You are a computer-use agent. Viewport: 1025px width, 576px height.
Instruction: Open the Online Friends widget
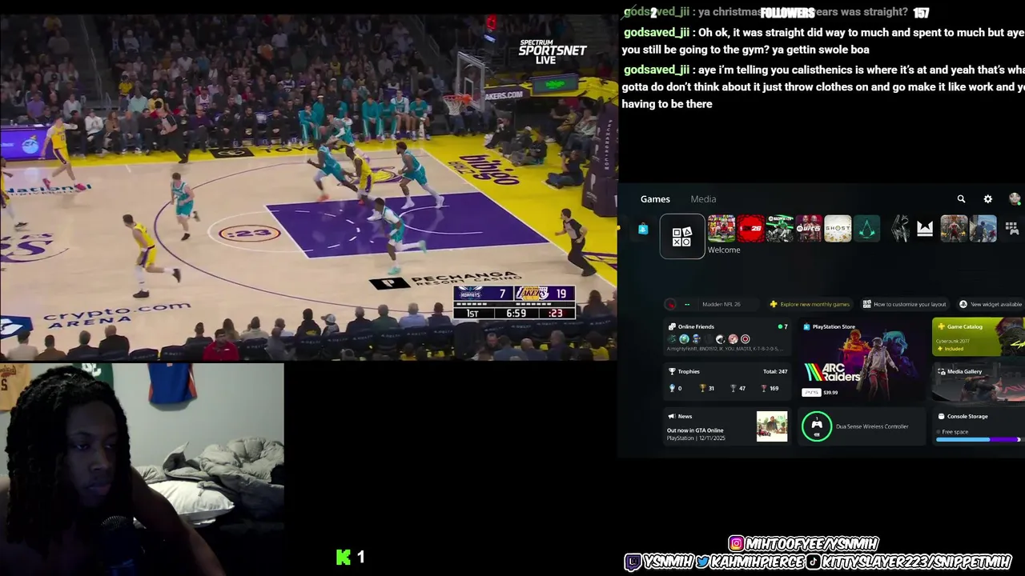[x=728, y=337]
